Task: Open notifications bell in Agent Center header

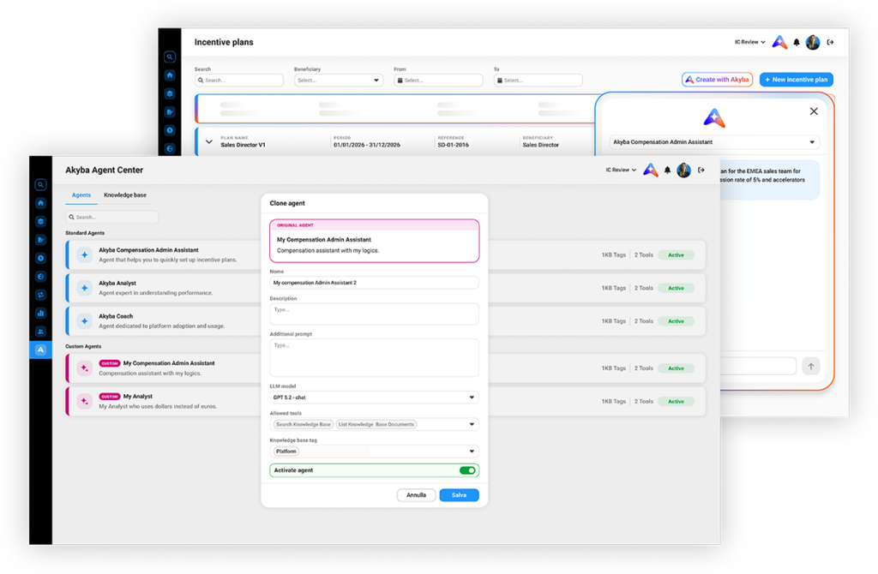Action: pos(667,170)
